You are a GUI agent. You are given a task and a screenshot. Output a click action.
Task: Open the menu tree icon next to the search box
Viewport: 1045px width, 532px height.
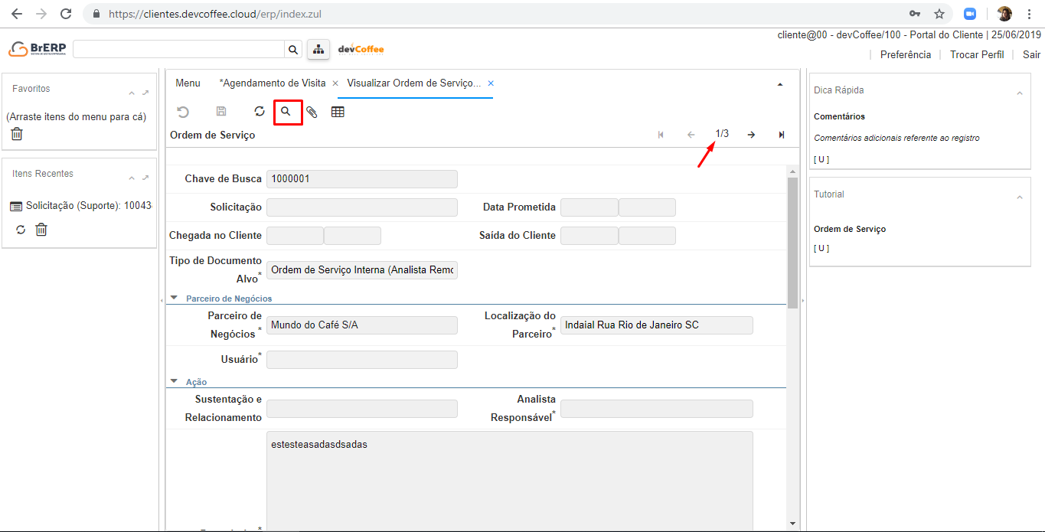point(318,49)
